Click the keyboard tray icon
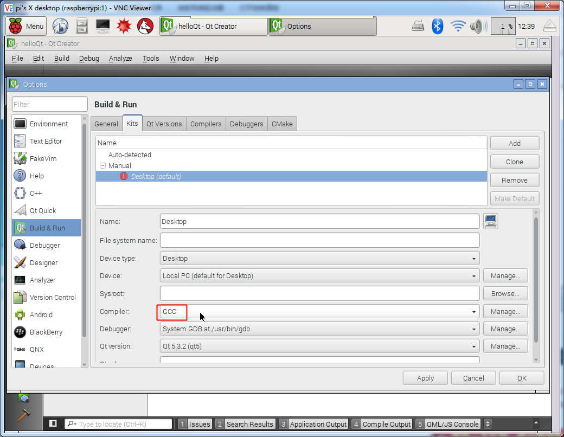The width and height of the screenshot is (564, 437). 418,26
